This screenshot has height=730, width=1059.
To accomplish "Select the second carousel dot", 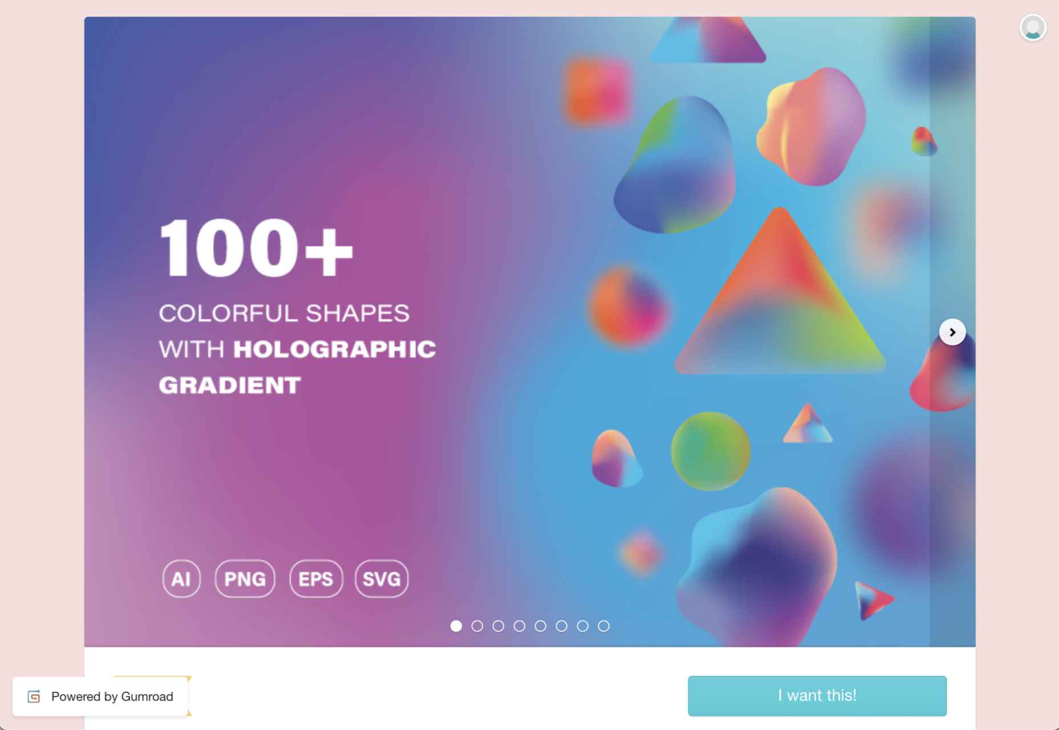I will 477,626.
